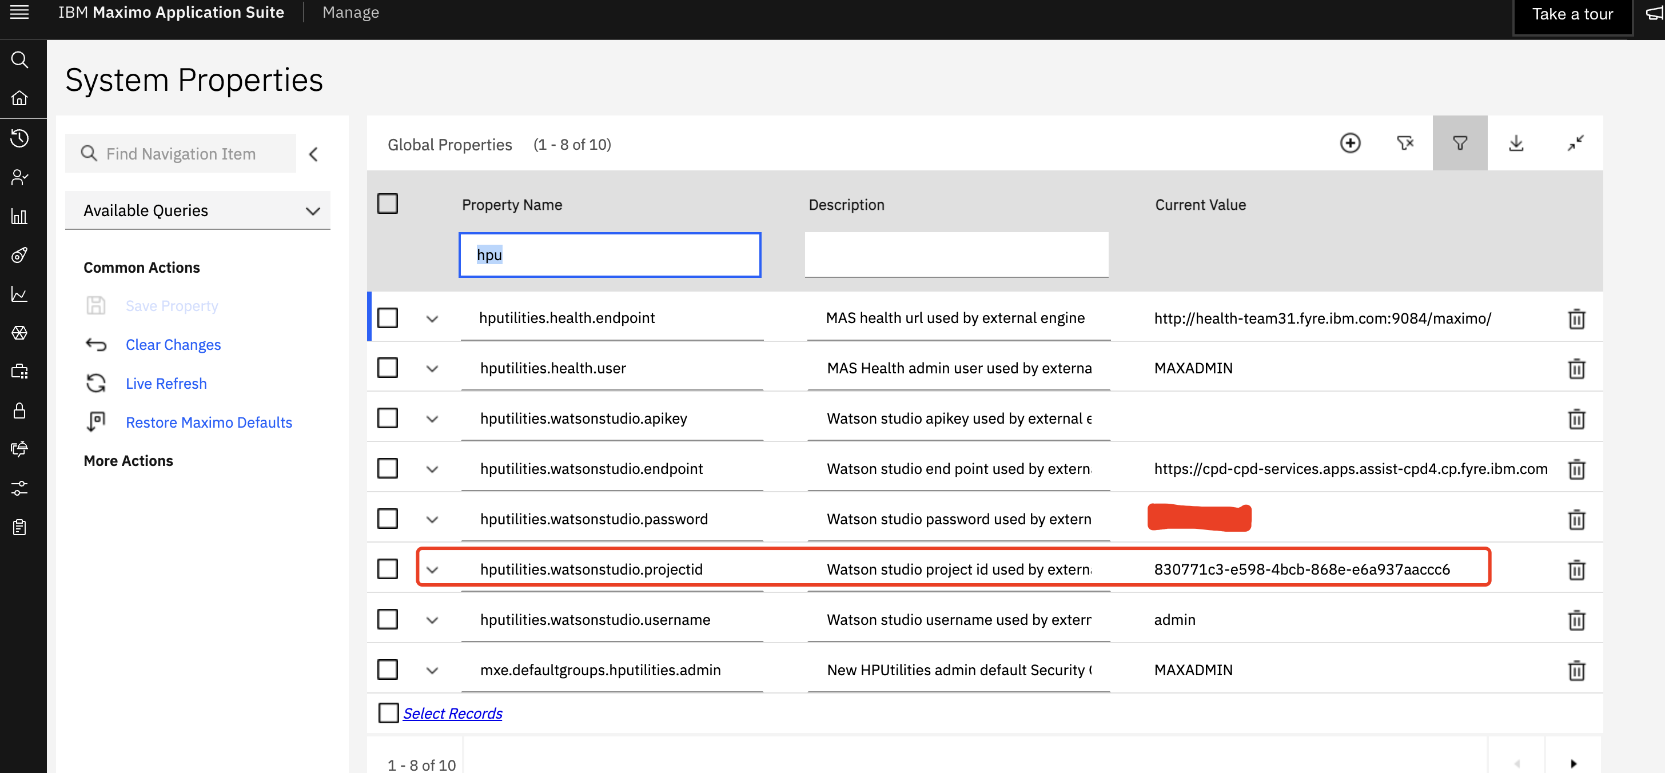The image size is (1665, 773).
Task: Expand details for hputilities.health.user
Action: [x=432, y=368]
